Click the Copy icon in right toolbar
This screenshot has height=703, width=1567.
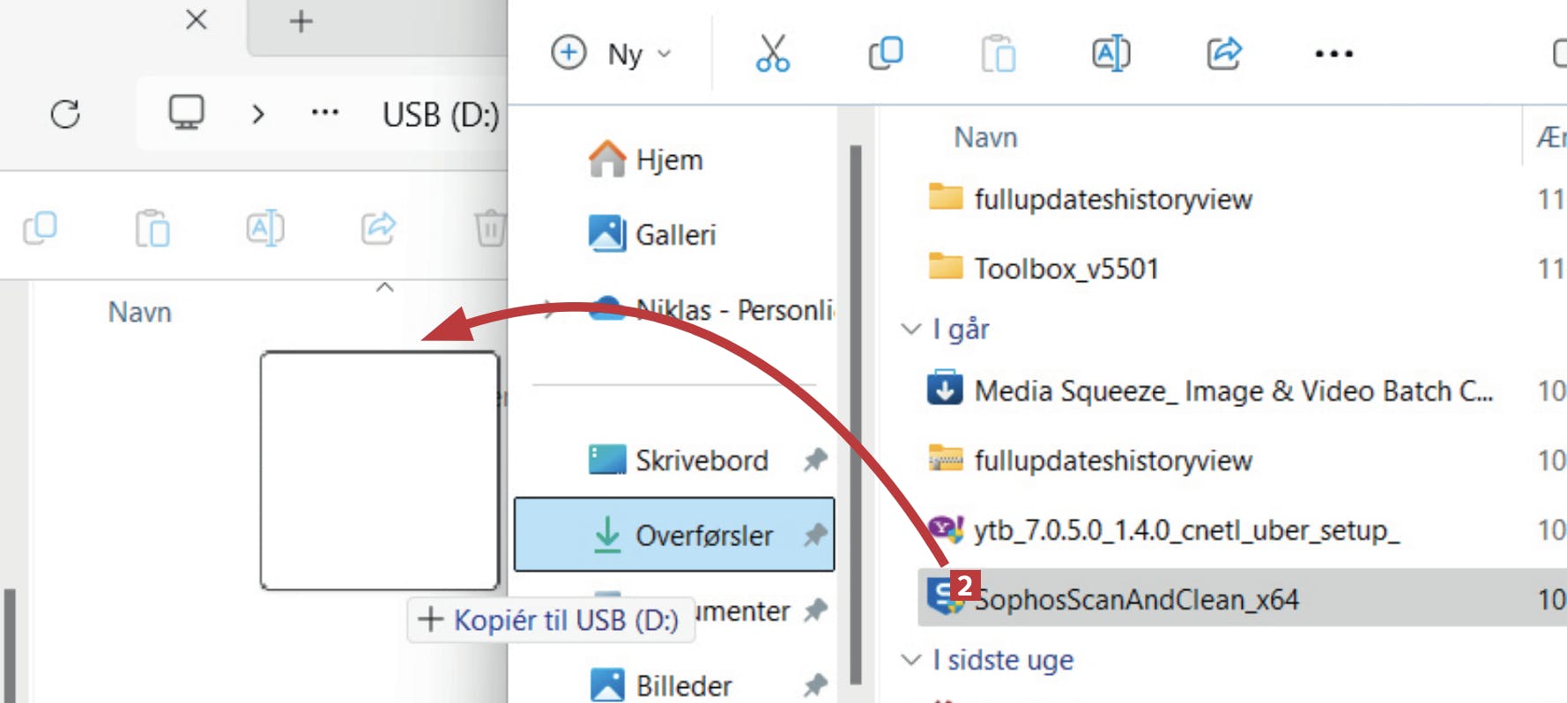(x=885, y=54)
